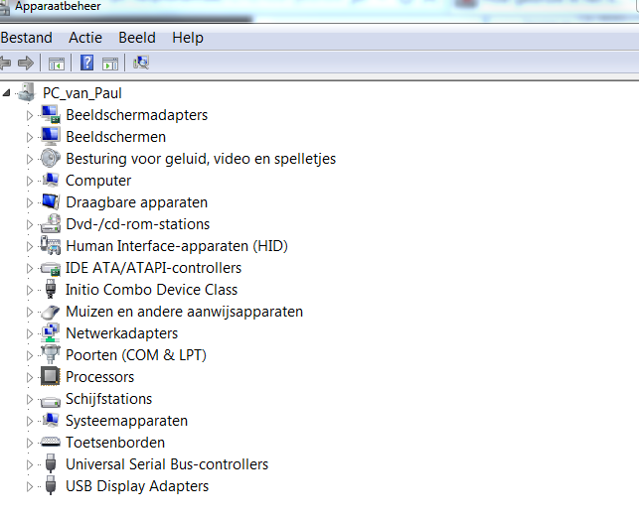Expand Besturing voor geluid, video en spelletjes

(30, 159)
